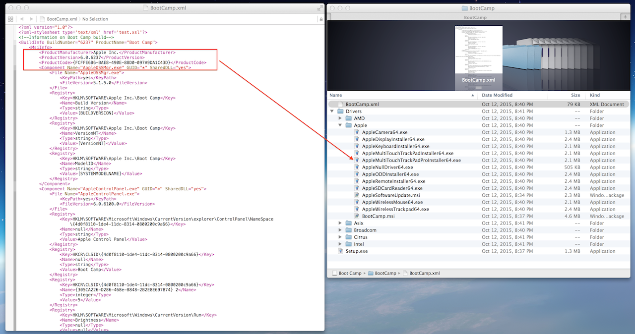Collapse the Drivers folder
This screenshot has width=635, height=334.
point(332,111)
